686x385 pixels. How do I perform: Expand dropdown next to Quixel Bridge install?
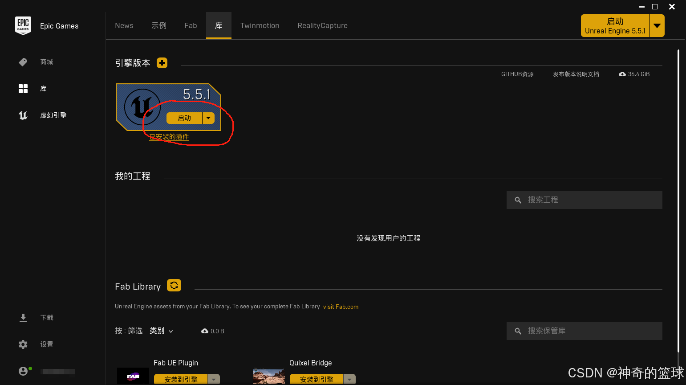coord(349,380)
